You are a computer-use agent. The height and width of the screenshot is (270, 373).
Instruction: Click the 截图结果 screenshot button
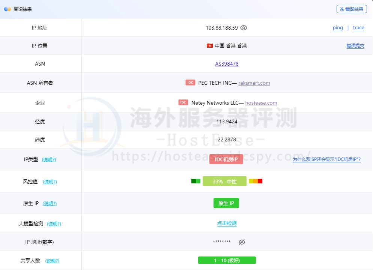[x=351, y=9]
